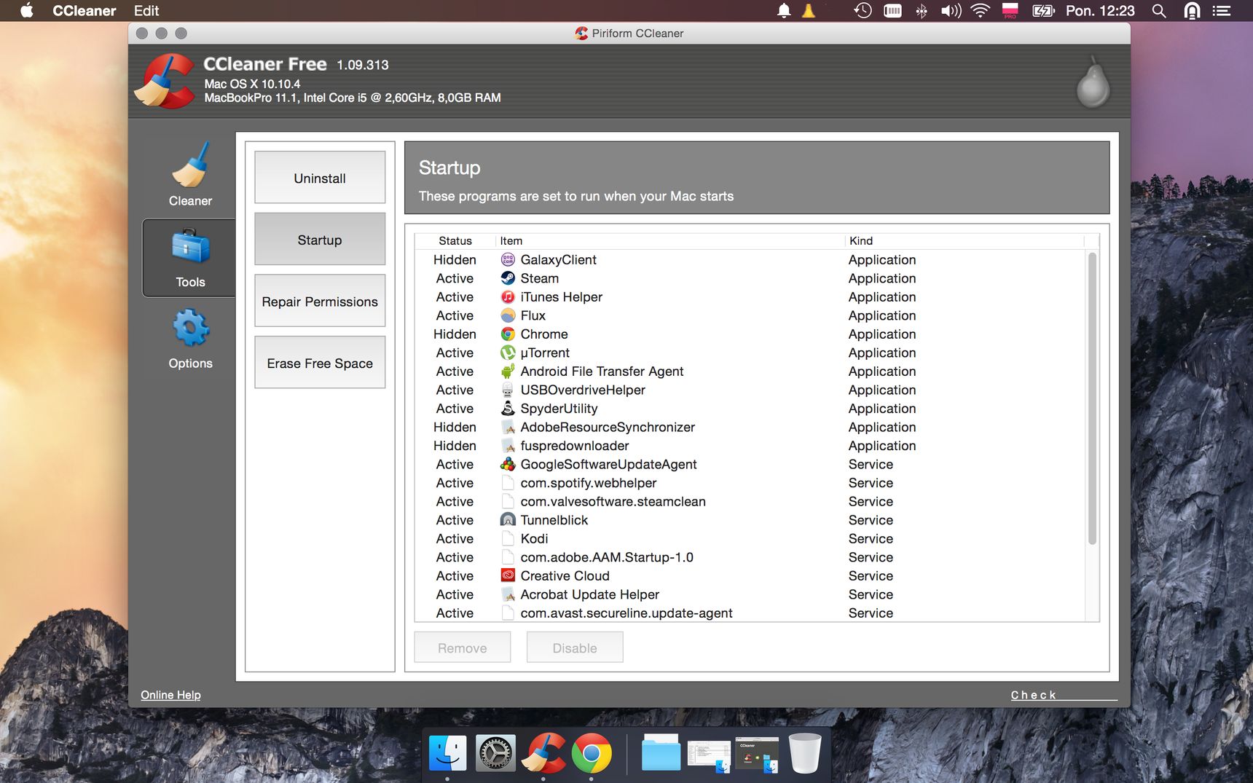
Task: Click the iTunes Helper icon
Action: coord(508,297)
